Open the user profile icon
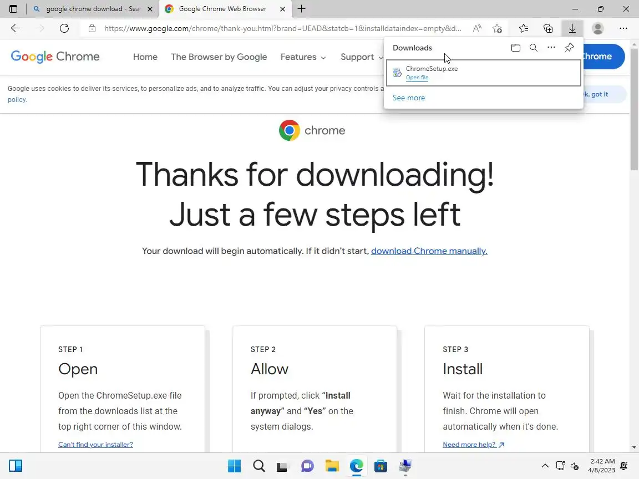The image size is (639, 479). [x=598, y=28]
